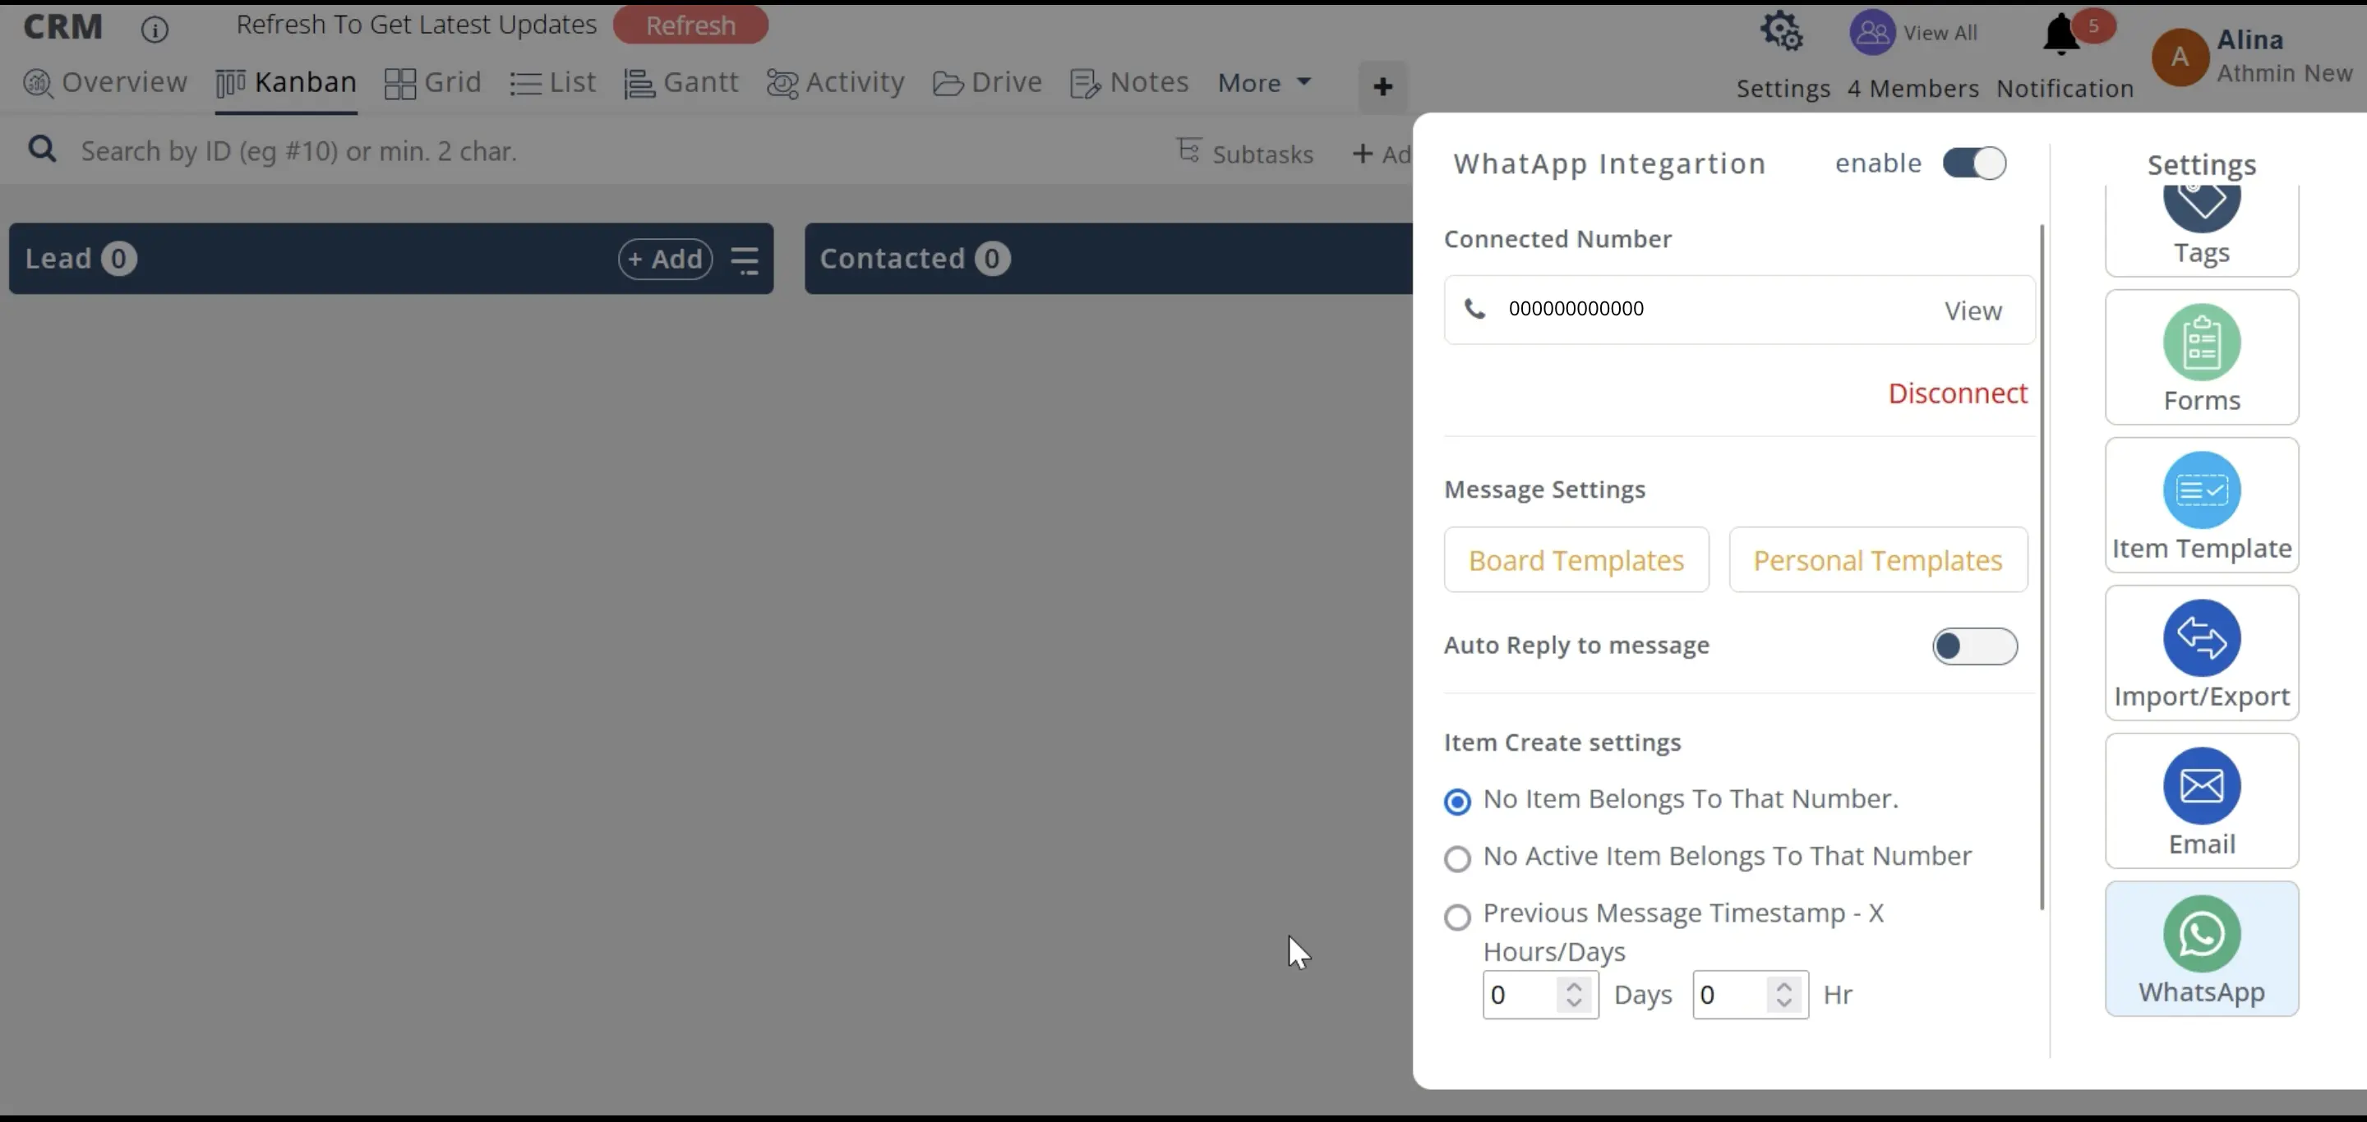Click the plus icon to add view
The height and width of the screenshot is (1122, 2367).
tap(1382, 87)
